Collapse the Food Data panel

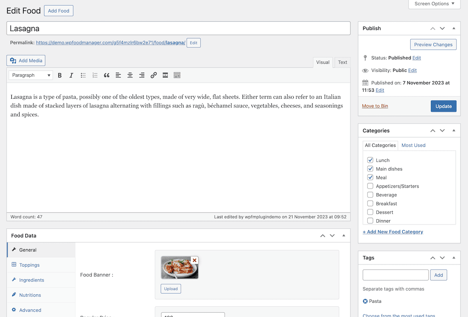click(344, 236)
